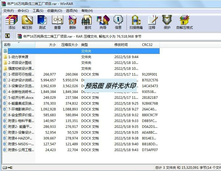Run the 测试 (Test) archive tool
221x171 pixels.
tap(42, 22)
